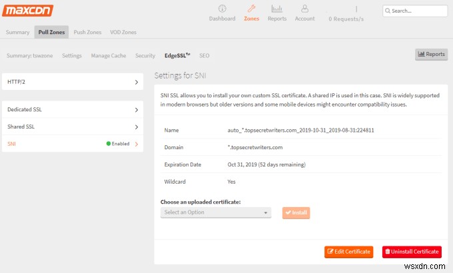Expand the HTTP/2 section chevron

pos(136,83)
